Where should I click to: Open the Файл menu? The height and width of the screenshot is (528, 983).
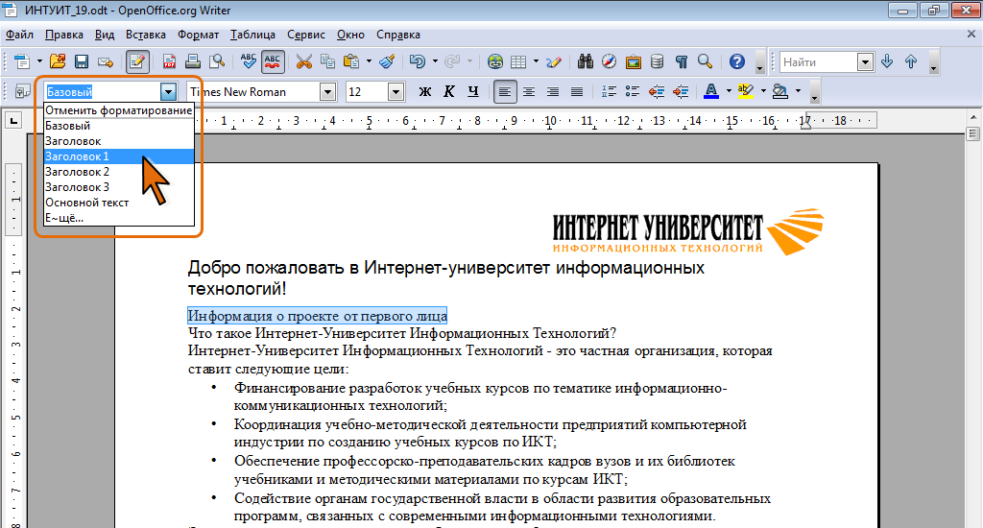[x=19, y=35]
